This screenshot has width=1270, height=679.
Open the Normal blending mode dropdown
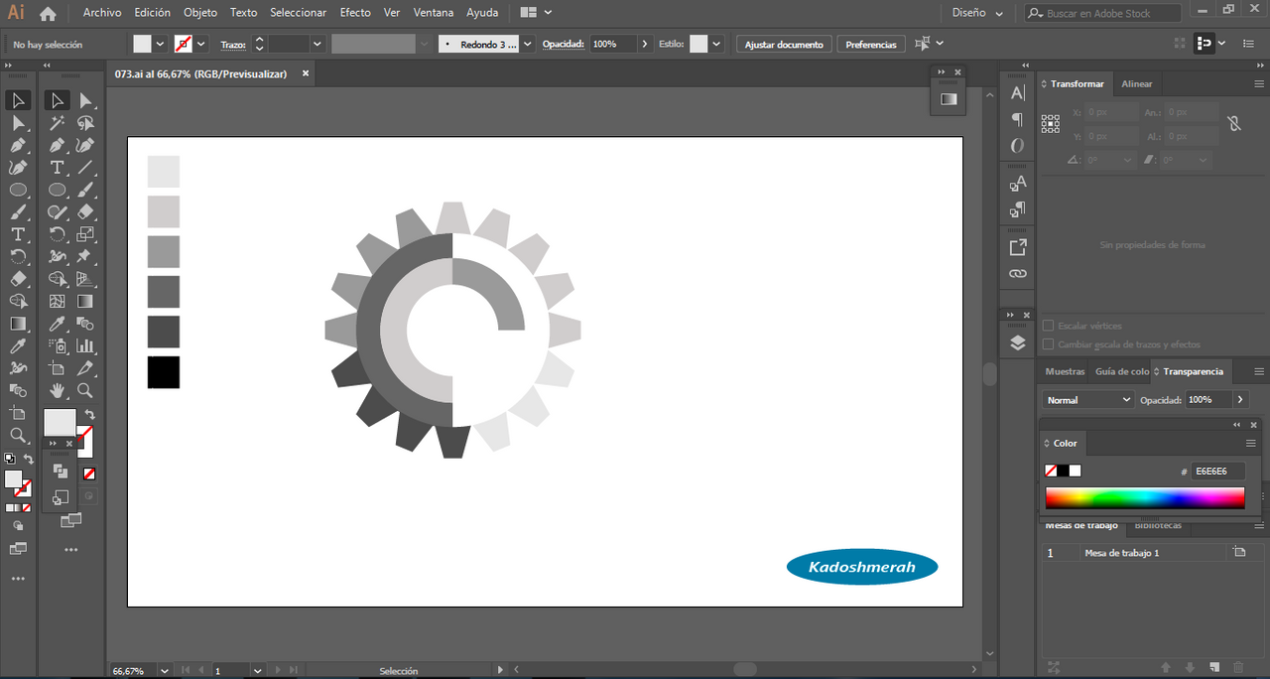point(1087,400)
